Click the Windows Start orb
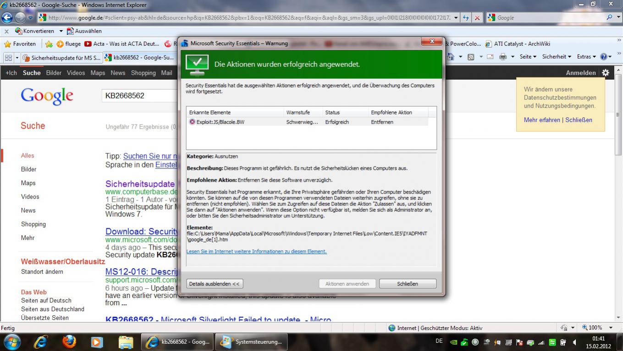623x351 pixels. (11, 342)
